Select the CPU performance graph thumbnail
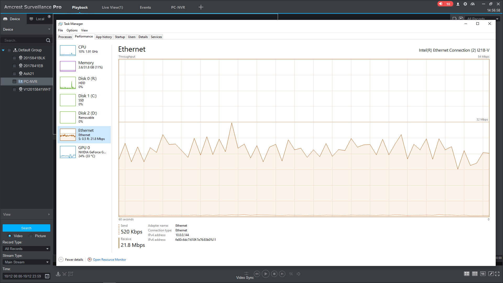This screenshot has height=283, width=503. [x=68, y=51]
